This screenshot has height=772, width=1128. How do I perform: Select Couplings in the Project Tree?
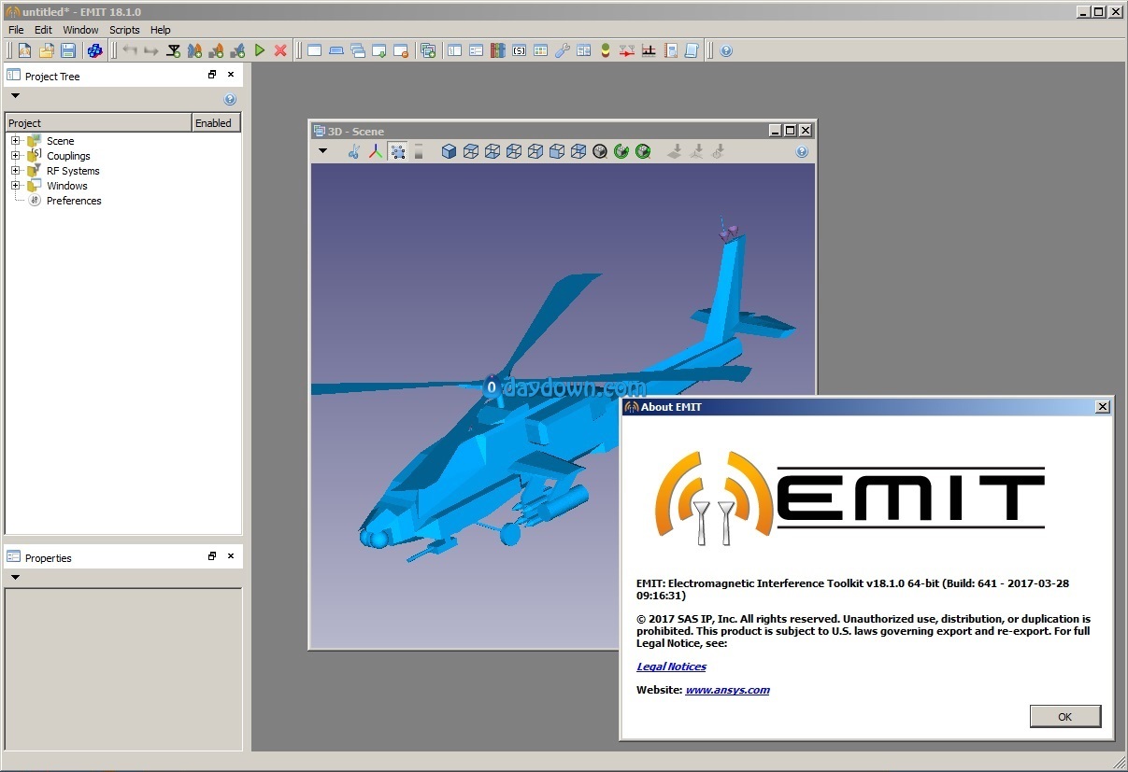tap(68, 156)
